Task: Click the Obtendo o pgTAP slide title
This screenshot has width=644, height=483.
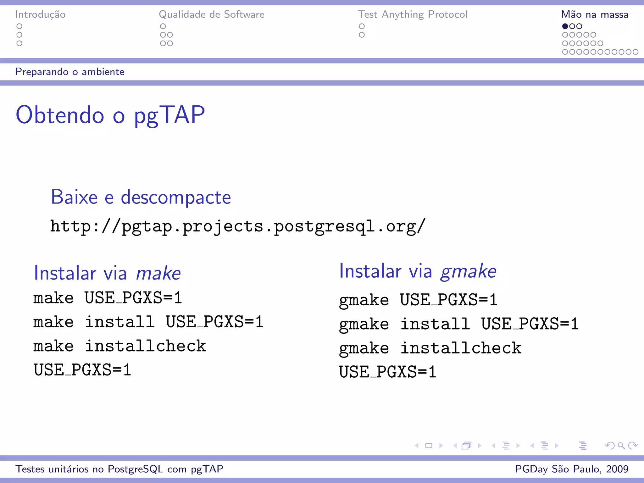Action: [x=110, y=115]
